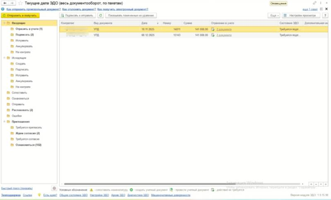The image size is (331, 200).
Task: Click the Отправить и получить button
Action: pos(20,15)
